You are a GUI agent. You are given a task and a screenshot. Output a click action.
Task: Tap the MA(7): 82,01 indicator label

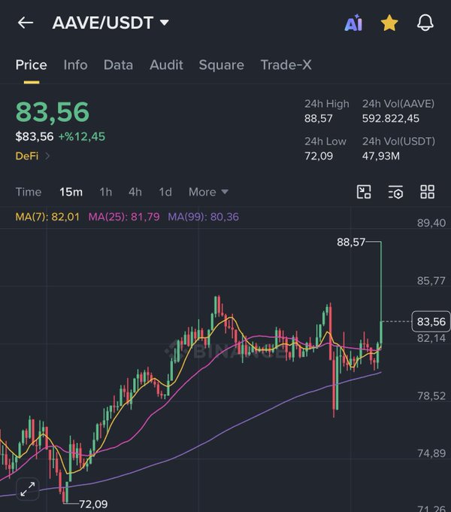pyautogui.click(x=47, y=217)
